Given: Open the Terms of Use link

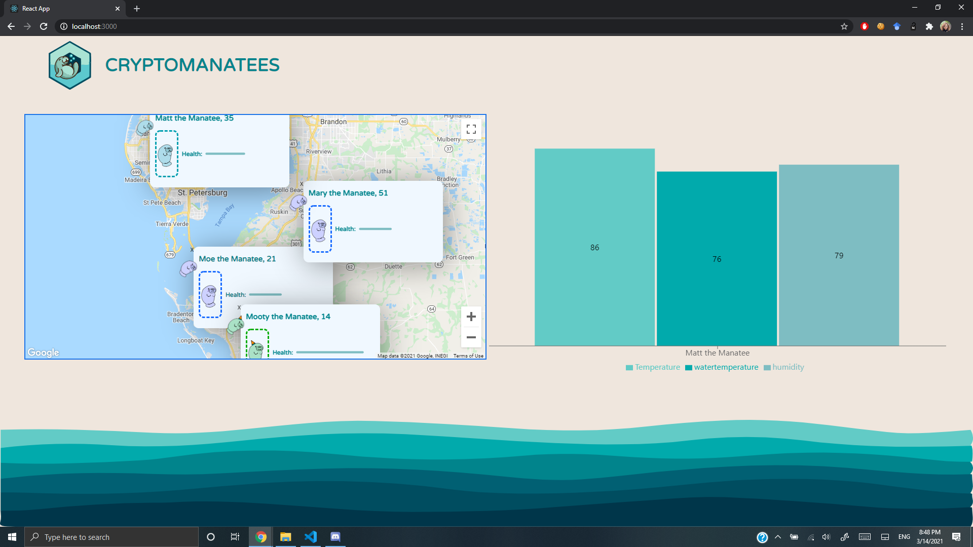Looking at the screenshot, I should [468, 356].
